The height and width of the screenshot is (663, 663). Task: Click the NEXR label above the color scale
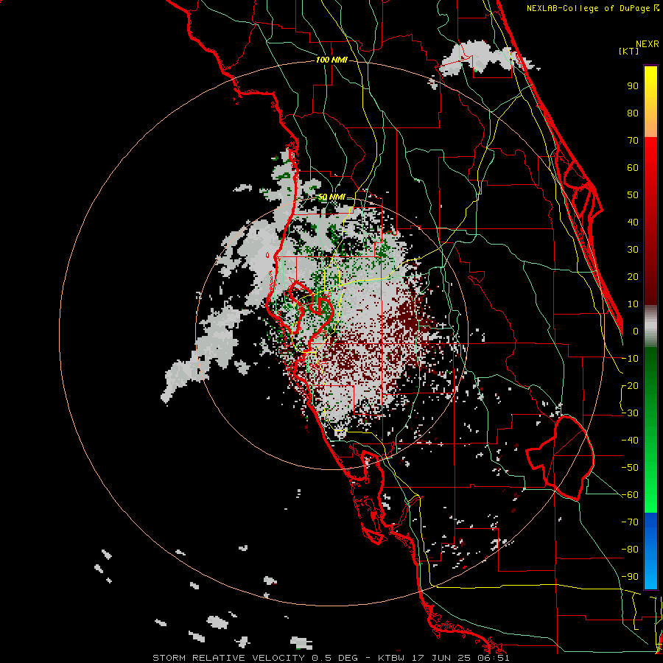click(647, 44)
